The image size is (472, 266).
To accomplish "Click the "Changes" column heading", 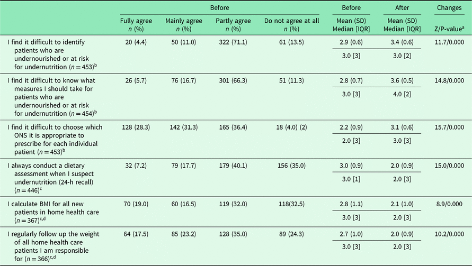I will (x=450, y=8).
